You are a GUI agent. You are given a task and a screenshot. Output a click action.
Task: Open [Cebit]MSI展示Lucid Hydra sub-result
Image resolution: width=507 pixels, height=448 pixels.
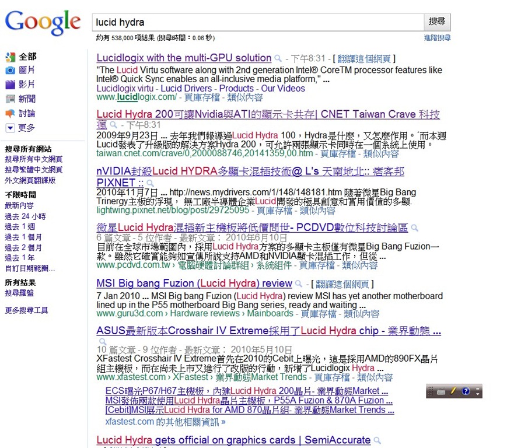250,410
